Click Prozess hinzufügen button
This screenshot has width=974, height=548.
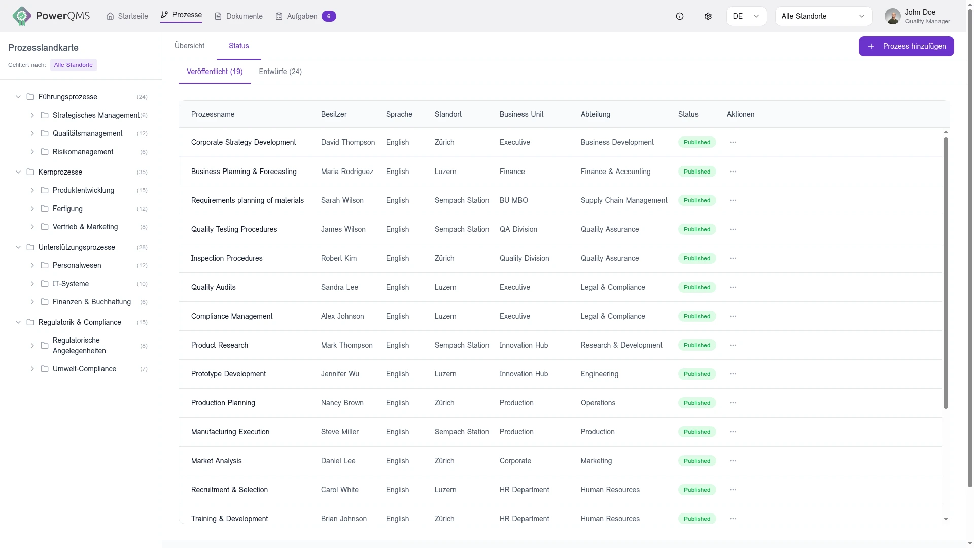click(906, 46)
